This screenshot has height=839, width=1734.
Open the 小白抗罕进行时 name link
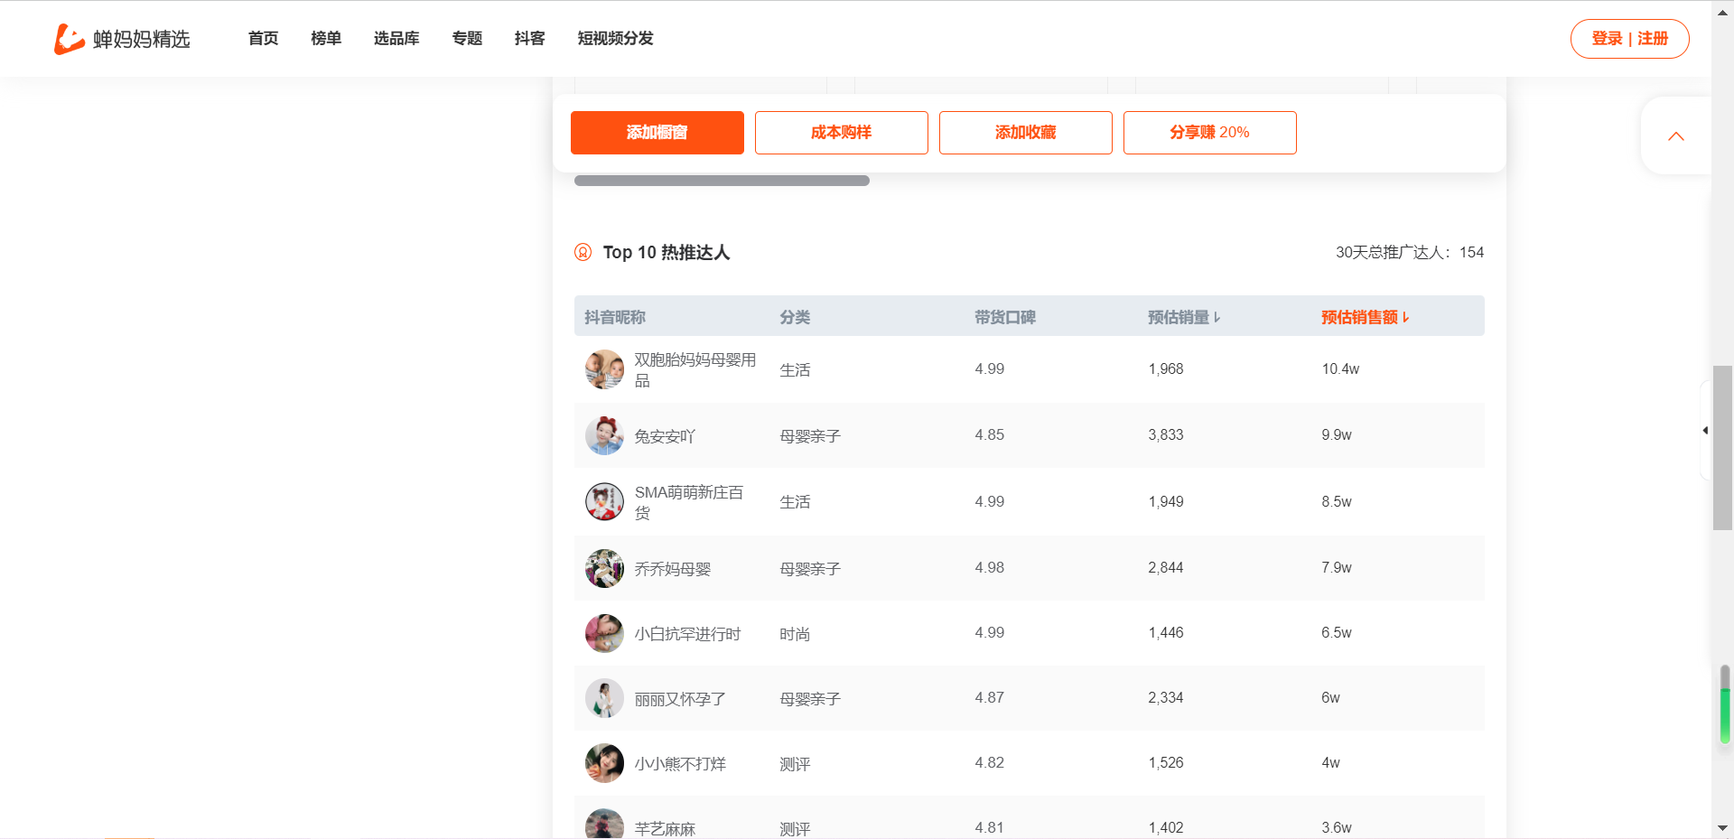687,634
